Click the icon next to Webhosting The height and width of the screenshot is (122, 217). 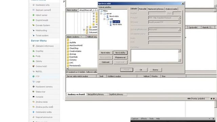[34, 30]
